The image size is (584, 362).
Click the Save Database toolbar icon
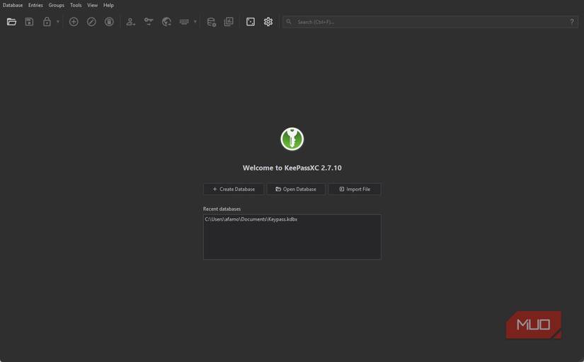[x=29, y=22]
